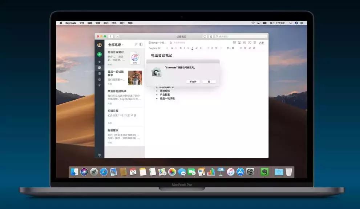The width and height of the screenshot is (360, 209).
Task: Click the Spotlight search icon in menu bar
Action: [291, 23]
